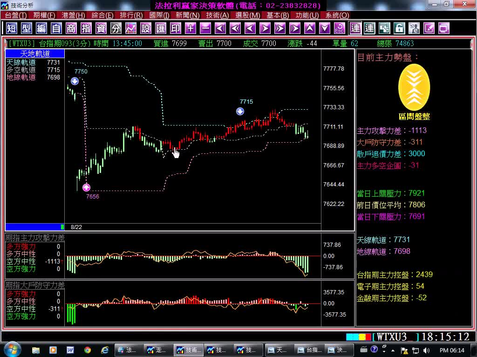Click the 分 minute chart icon

116,28
